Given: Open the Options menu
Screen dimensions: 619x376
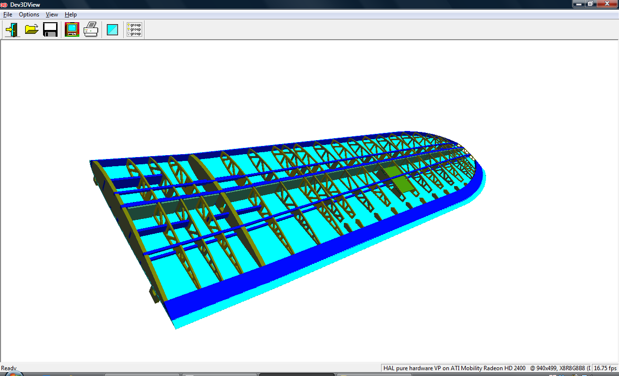Looking at the screenshot, I should coord(29,14).
